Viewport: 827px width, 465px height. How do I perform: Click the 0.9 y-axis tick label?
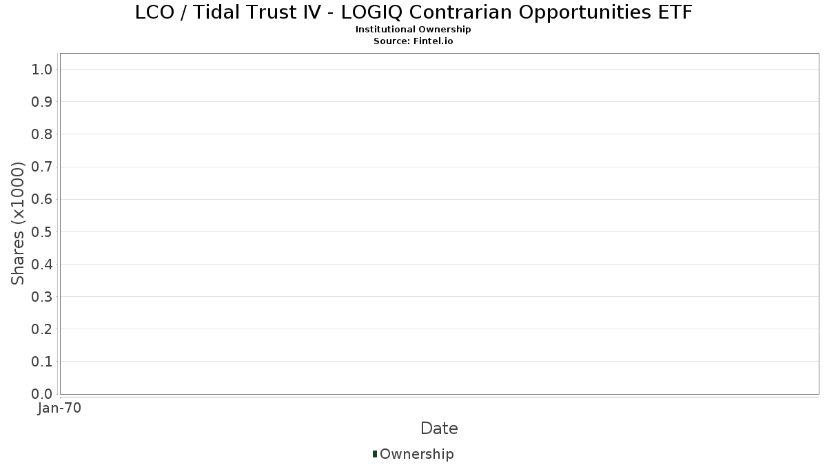point(42,102)
